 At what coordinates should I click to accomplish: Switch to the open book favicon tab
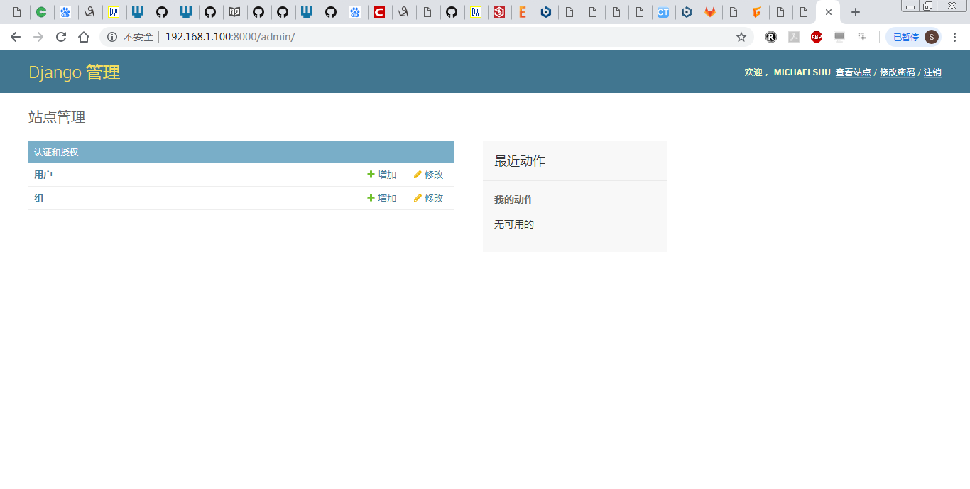[234, 12]
